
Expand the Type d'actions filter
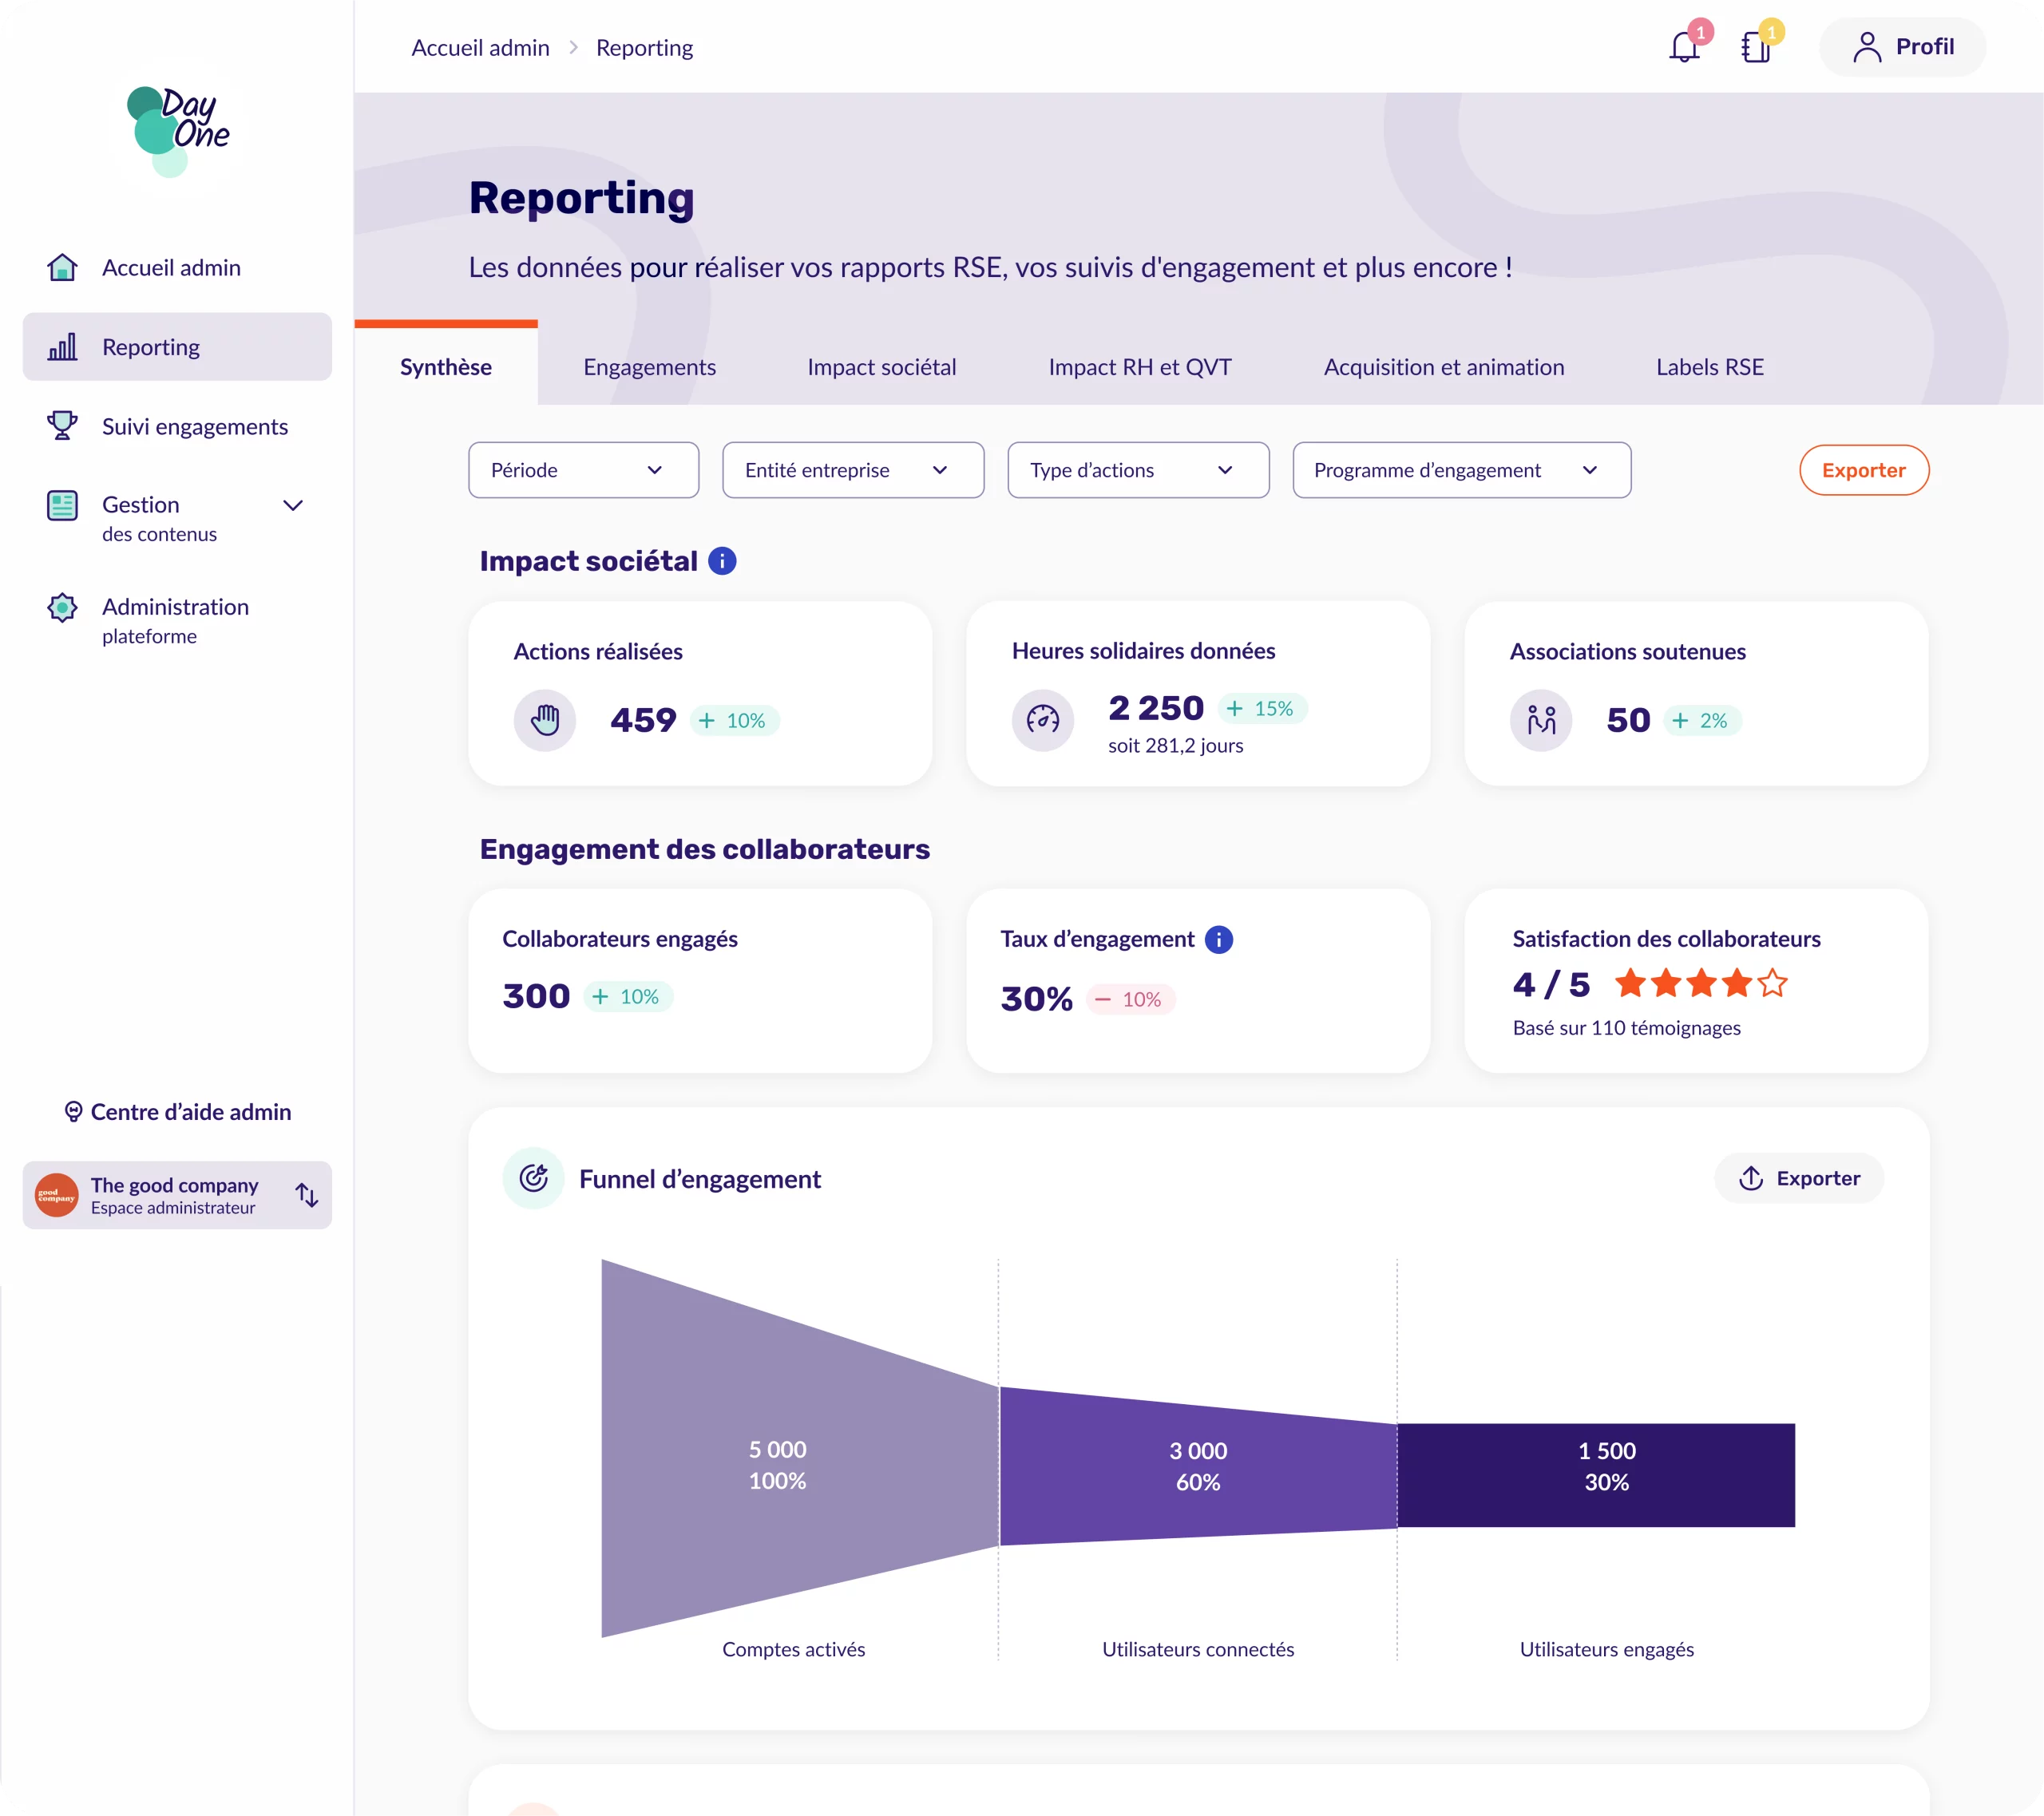click(1137, 470)
